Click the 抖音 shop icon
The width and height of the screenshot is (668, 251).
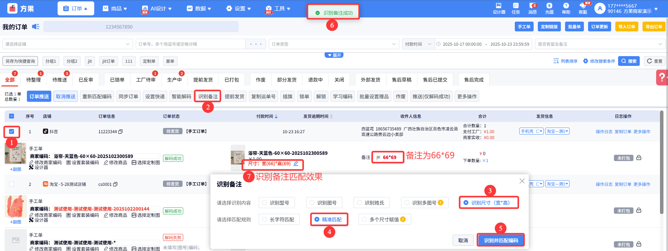tap(45, 131)
